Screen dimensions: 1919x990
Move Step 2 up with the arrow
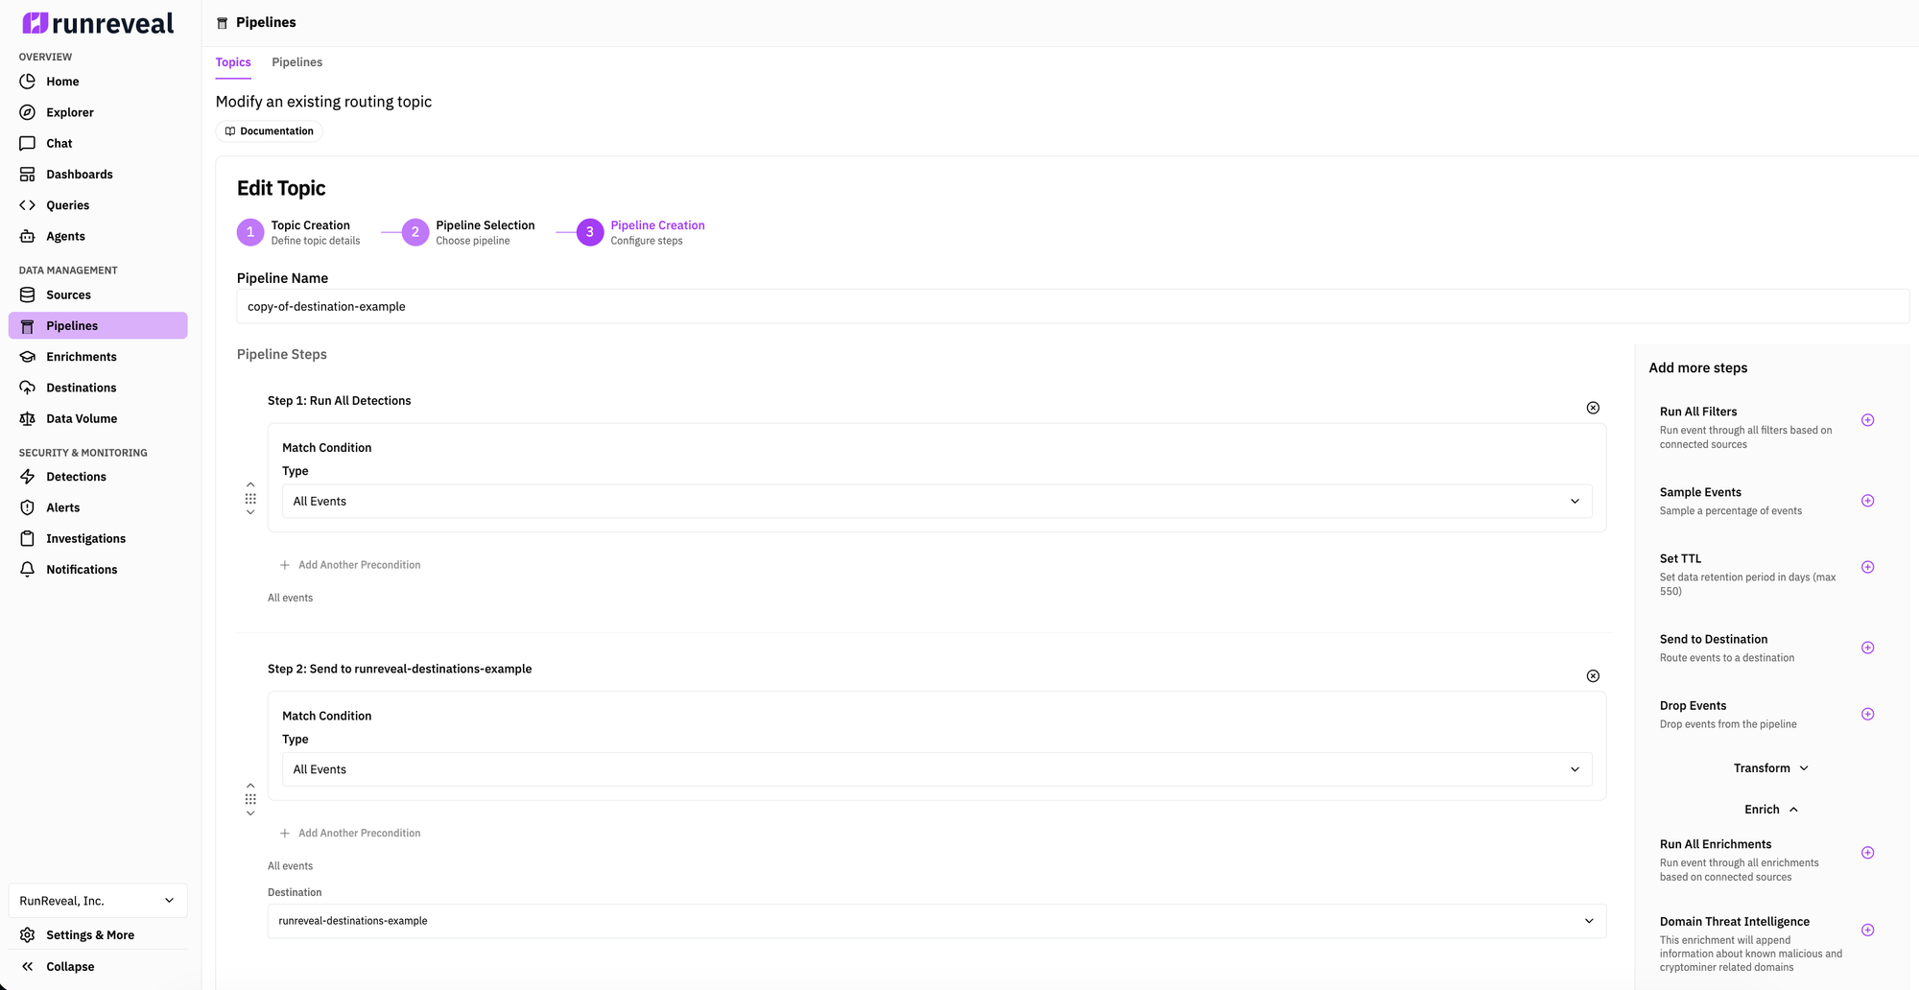[x=250, y=786]
